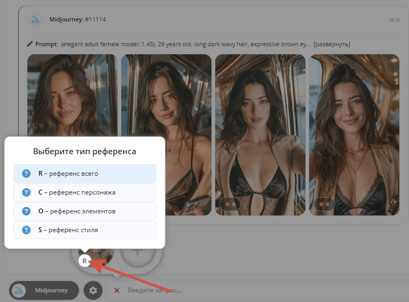Select 'O – референс элементов' option
Screen dimensions: 409x302
(x=85, y=211)
